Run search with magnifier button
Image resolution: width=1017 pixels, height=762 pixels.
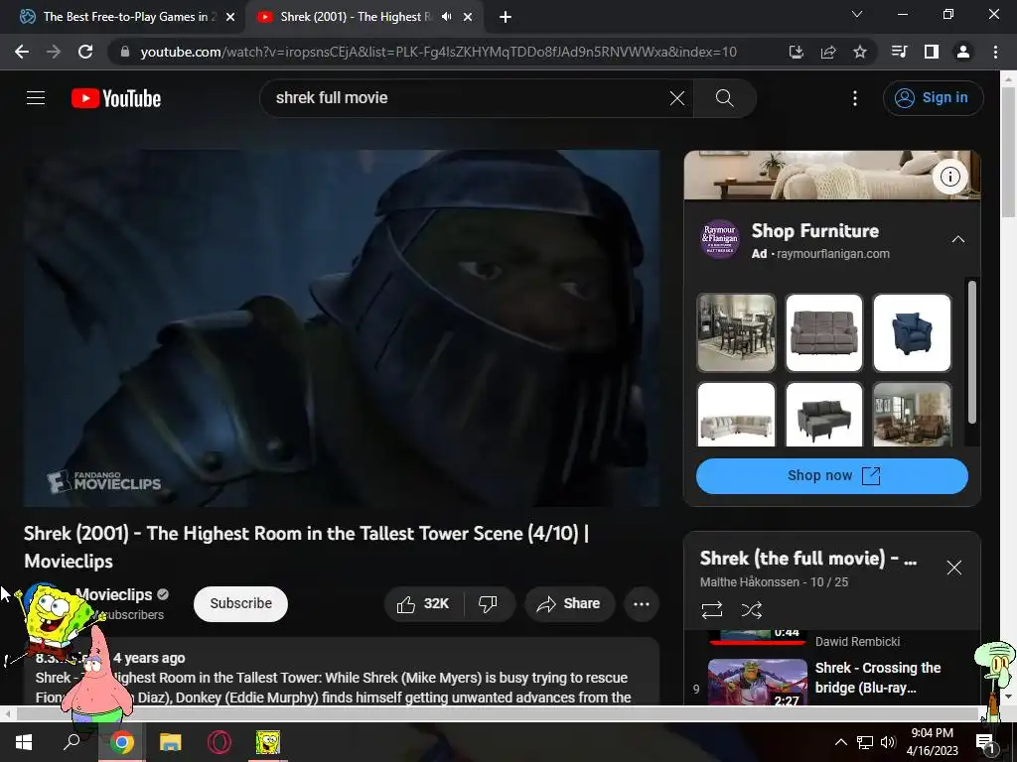click(x=724, y=98)
